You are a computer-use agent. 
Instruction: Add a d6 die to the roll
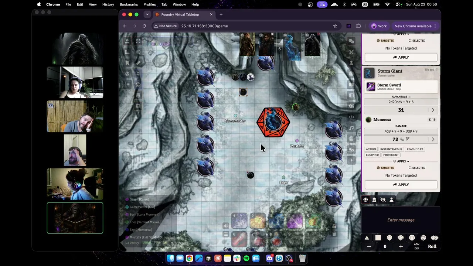[x=378, y=238]
